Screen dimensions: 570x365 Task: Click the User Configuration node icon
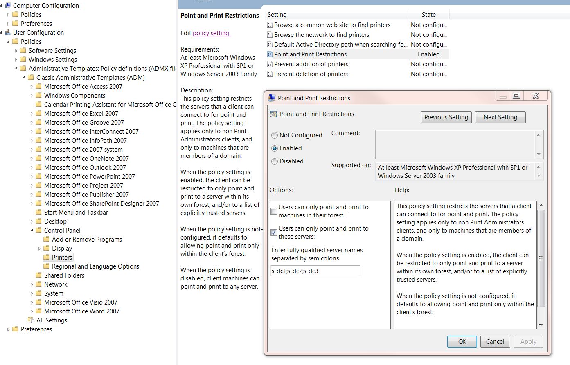8,33
